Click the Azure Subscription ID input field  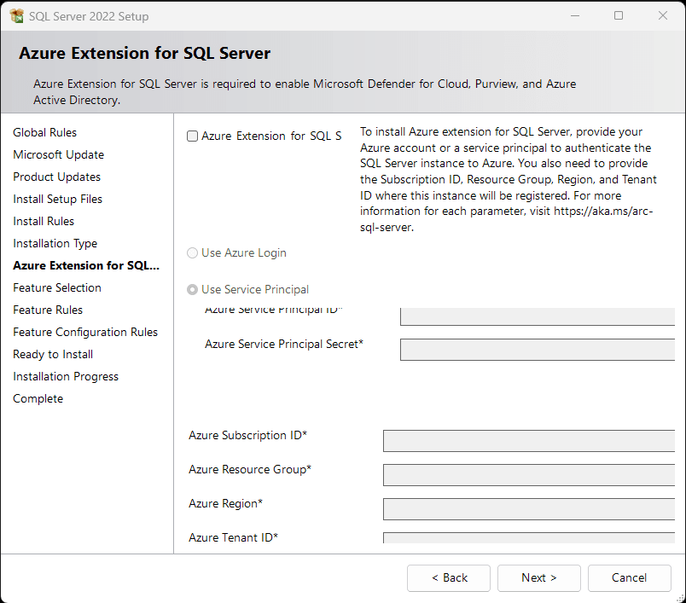click(529, 441)
